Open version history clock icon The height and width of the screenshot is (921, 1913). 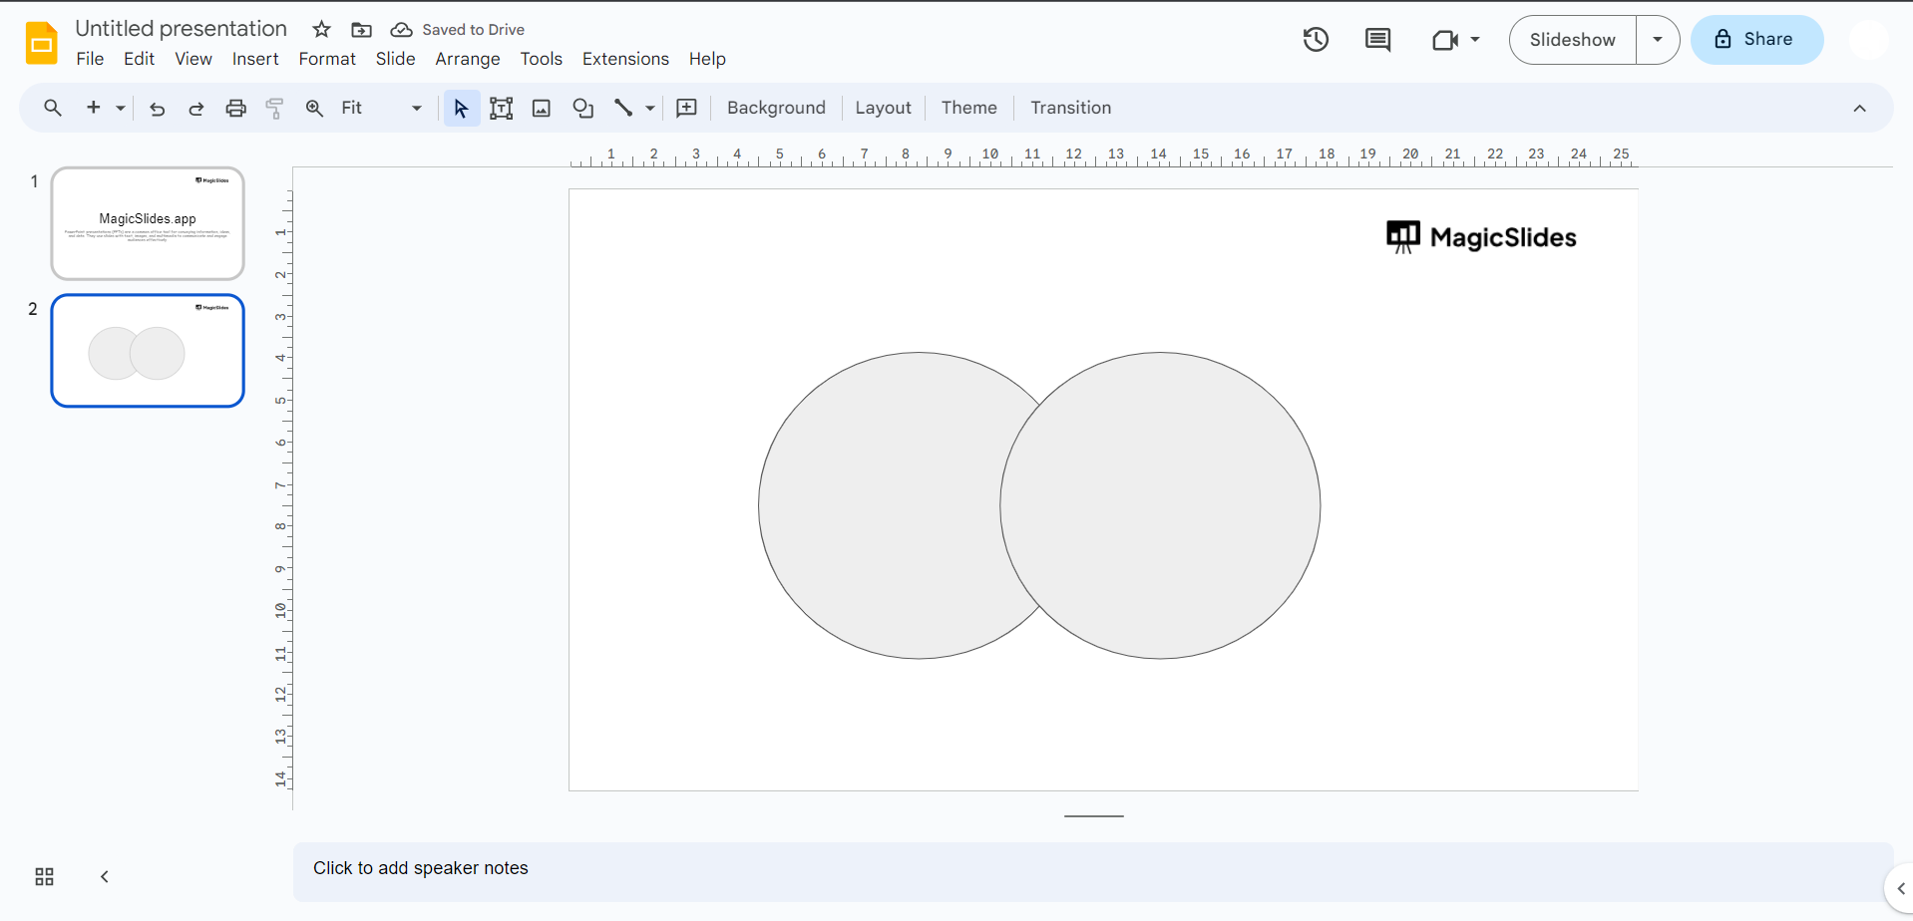click(x=1316, y=40)
